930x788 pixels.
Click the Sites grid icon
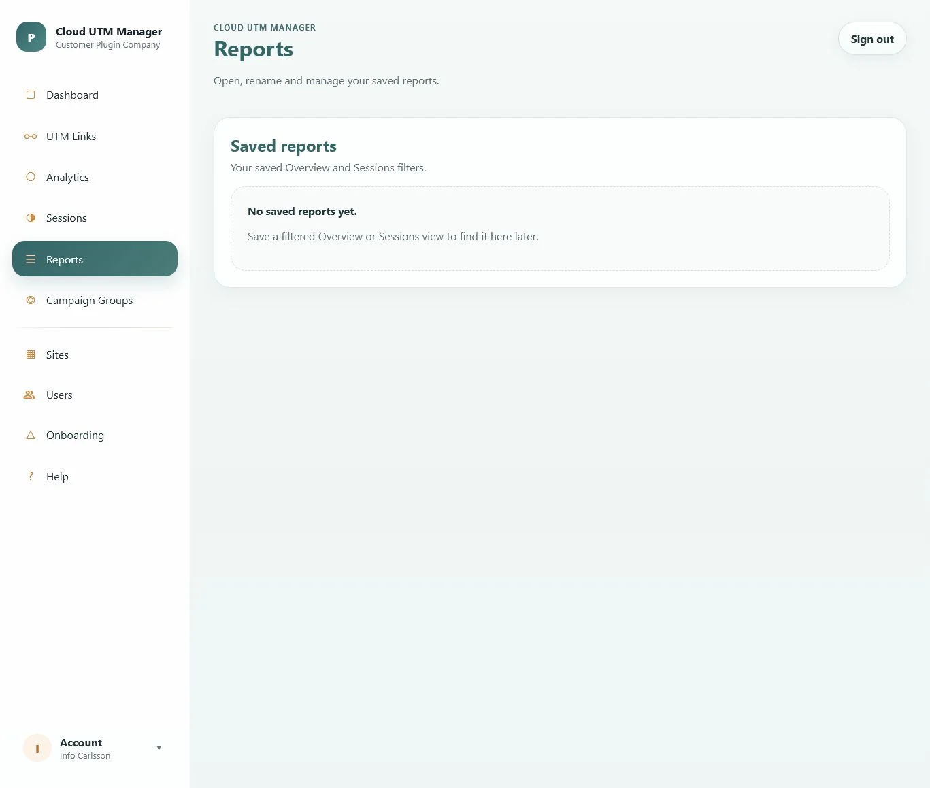click(x=31, y=355)
